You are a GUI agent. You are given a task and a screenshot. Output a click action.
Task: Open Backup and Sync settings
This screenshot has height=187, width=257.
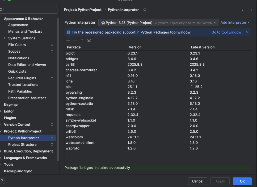point(18,171)
